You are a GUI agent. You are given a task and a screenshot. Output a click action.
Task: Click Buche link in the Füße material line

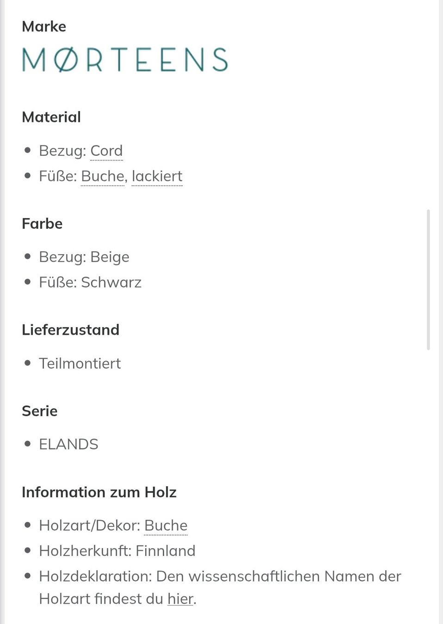pyautogui.click(x=103, y=176)
